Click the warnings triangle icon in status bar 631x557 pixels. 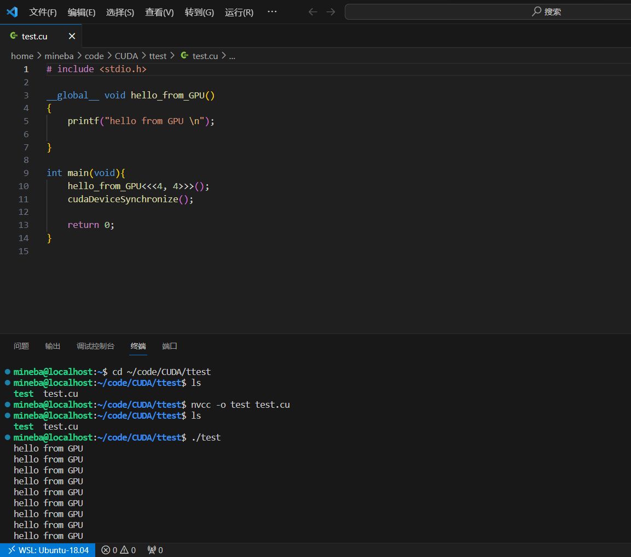[x=124, y=550]
